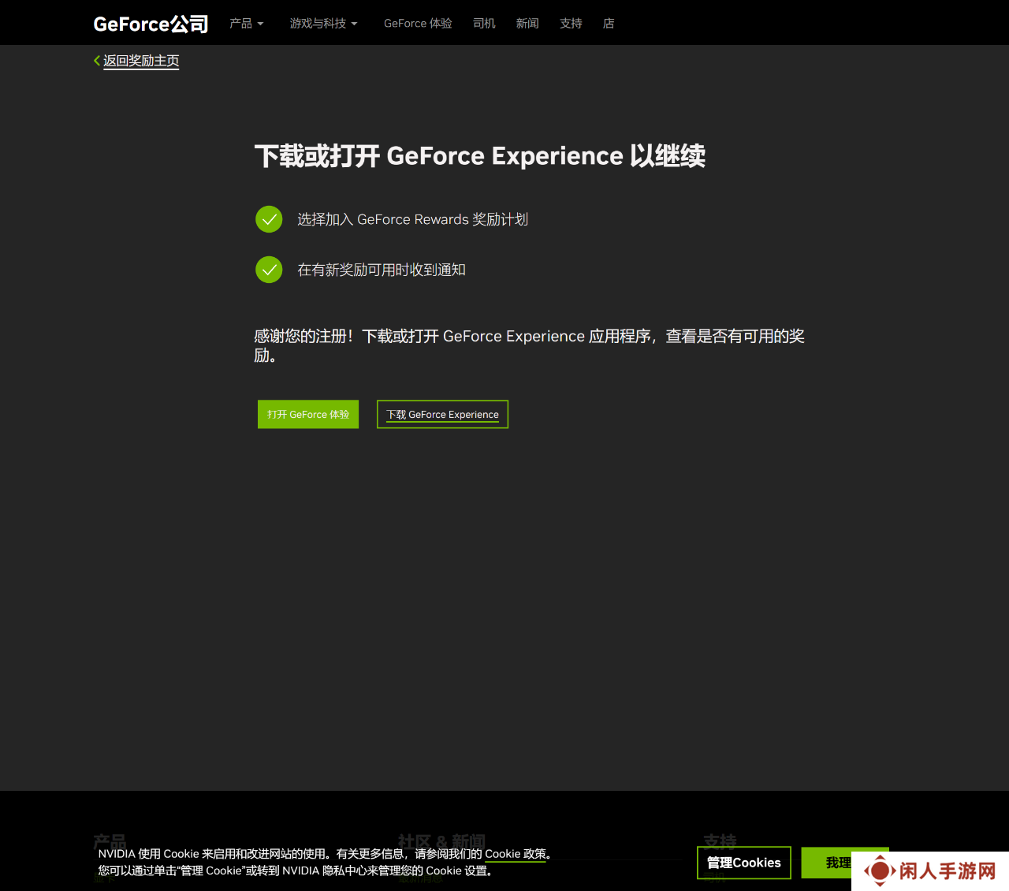The width and height of the screenshot is (1009, 891).
Task: Click the 打开 GeForce 体验 button
Action: (308, 415)
